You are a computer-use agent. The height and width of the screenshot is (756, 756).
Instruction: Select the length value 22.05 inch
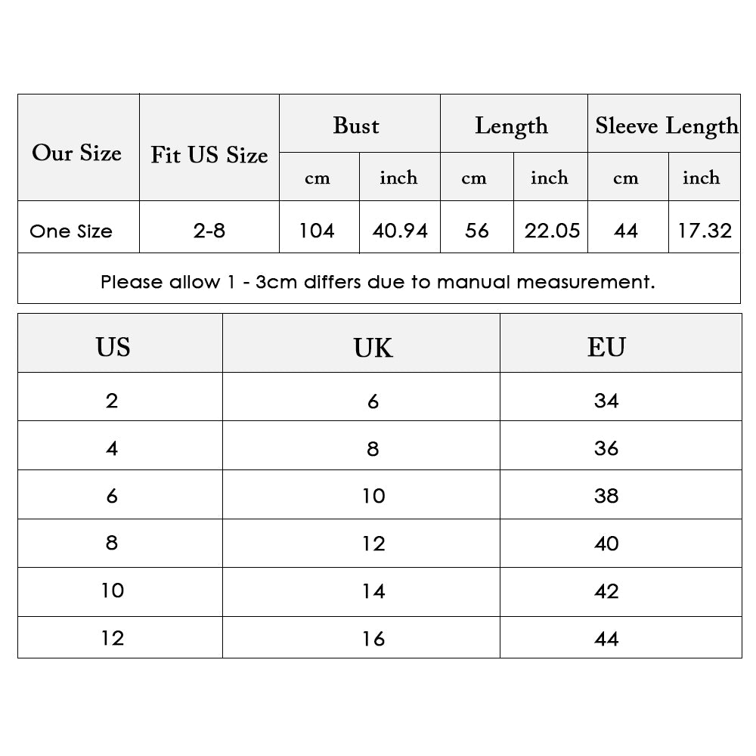[x=550, y=227]
